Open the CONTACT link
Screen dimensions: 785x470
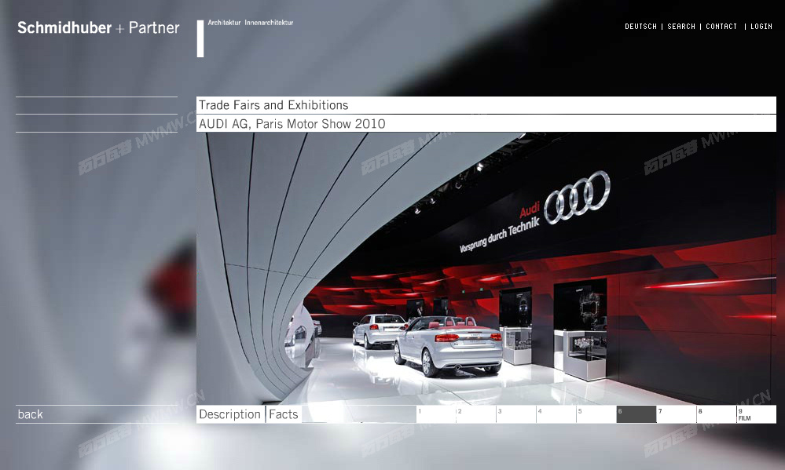click(x=721, y=27)
